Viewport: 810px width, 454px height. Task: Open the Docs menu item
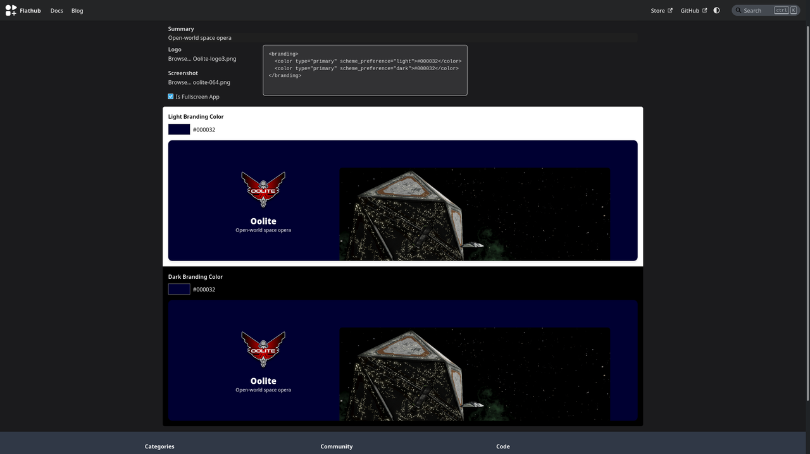pos(57,11)
